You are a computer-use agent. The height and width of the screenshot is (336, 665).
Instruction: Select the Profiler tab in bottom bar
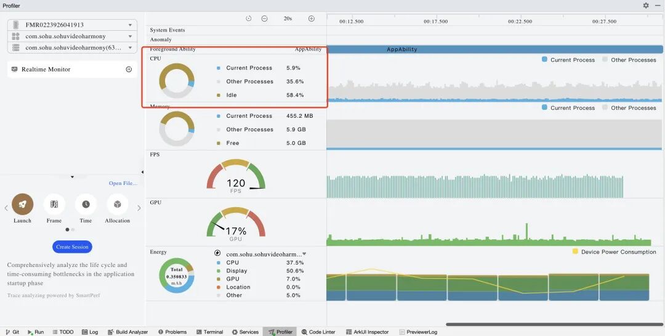click(x=280, y=332)
